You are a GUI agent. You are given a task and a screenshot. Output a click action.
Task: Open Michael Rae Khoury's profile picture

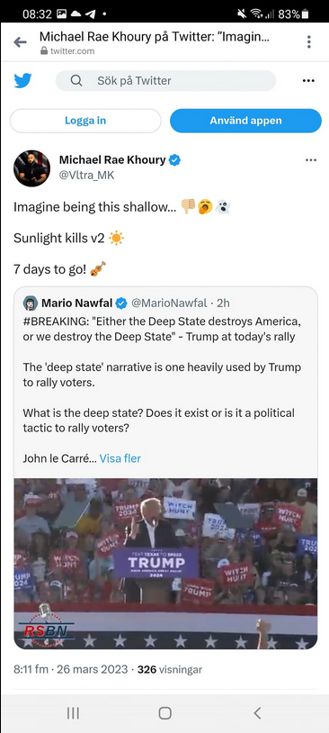point(31,168)
